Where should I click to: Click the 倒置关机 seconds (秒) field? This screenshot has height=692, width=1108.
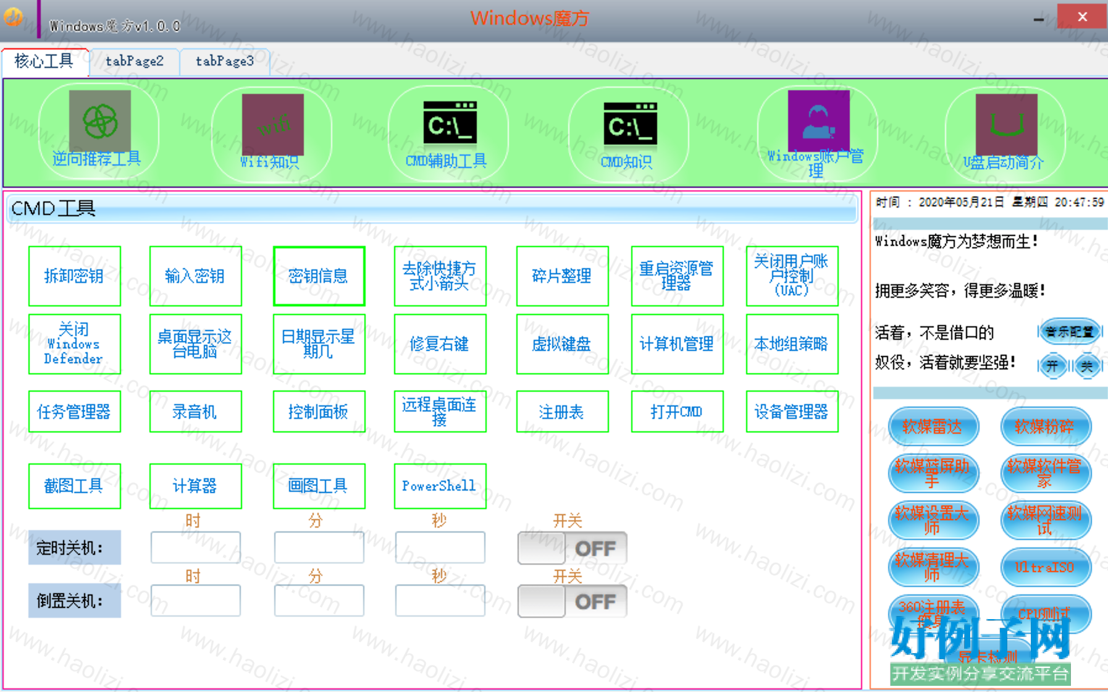(440, 601)
